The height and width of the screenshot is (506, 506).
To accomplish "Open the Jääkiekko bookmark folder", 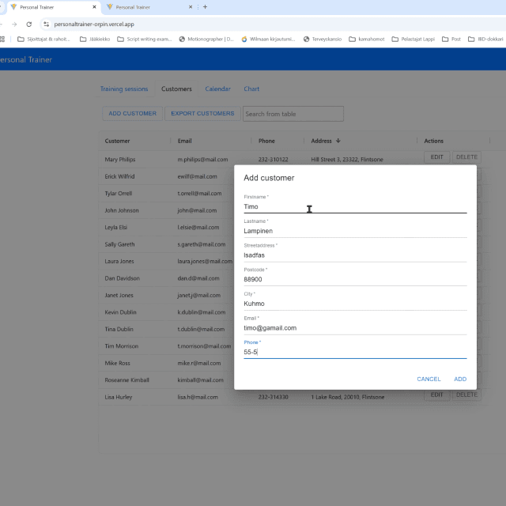I will coord(93,39).
